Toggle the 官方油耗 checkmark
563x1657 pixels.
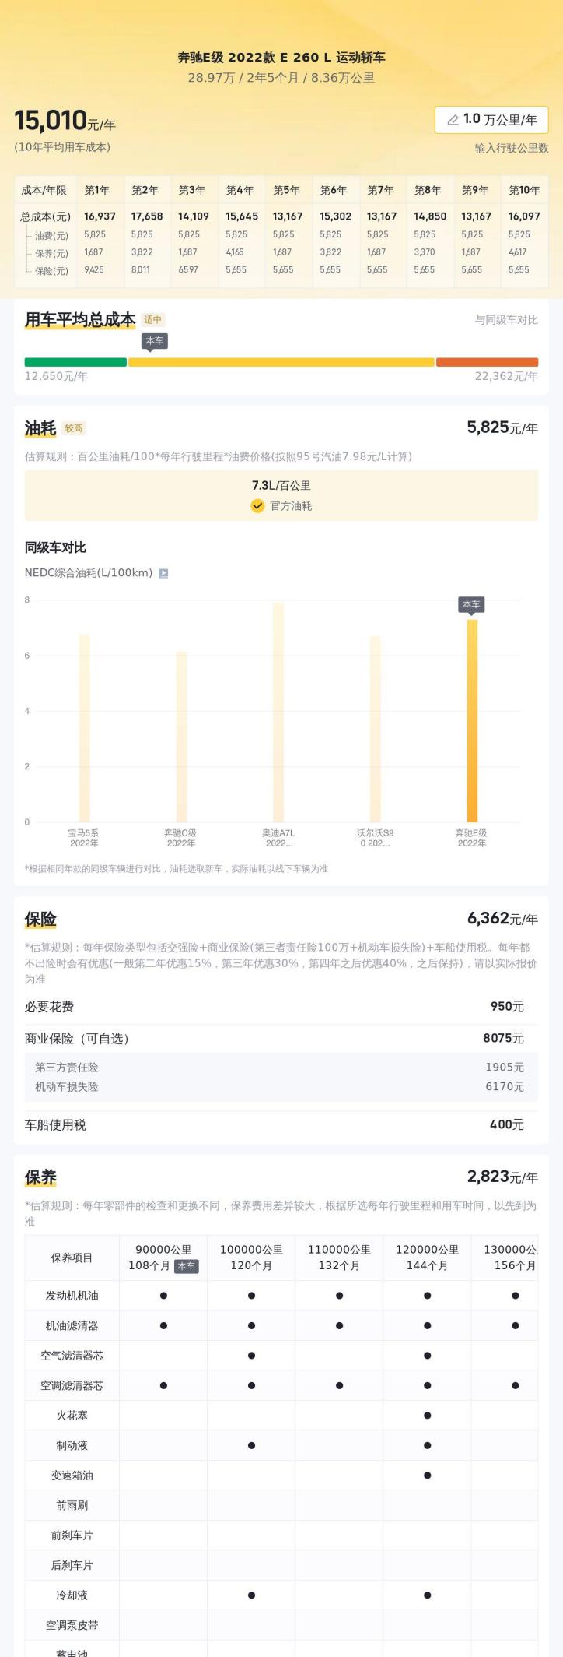click(x=257, y=506)
